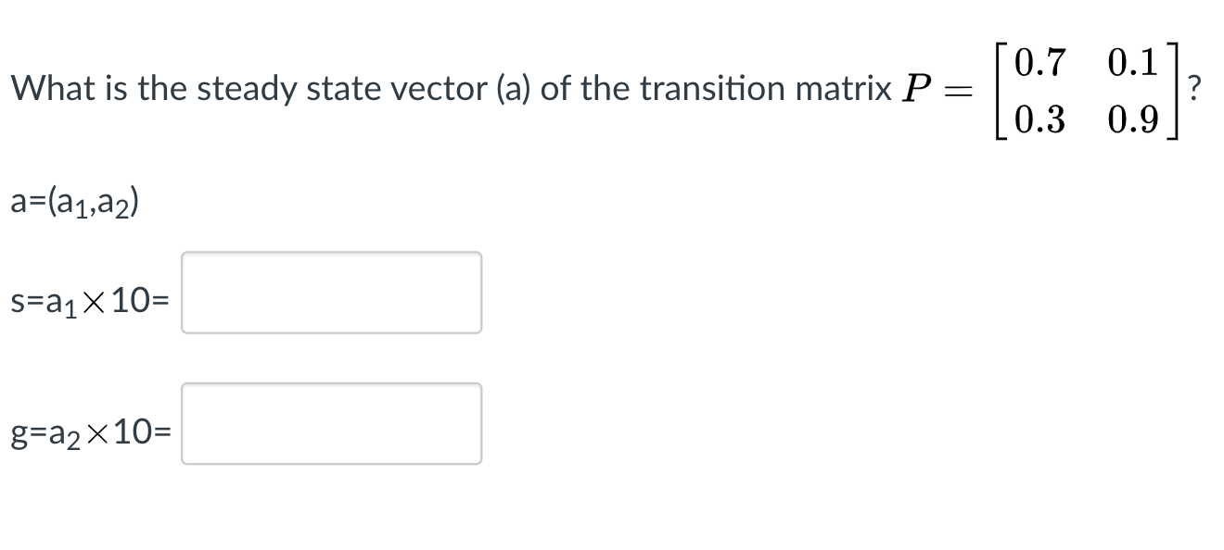Viewport: 1224px width, 550px height.
Task: Click inside the s=a₁×10 input field
Action: (x=331, y=293)
